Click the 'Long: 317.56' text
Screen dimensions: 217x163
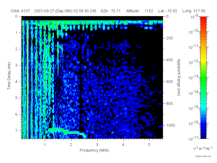click(194, 11)
